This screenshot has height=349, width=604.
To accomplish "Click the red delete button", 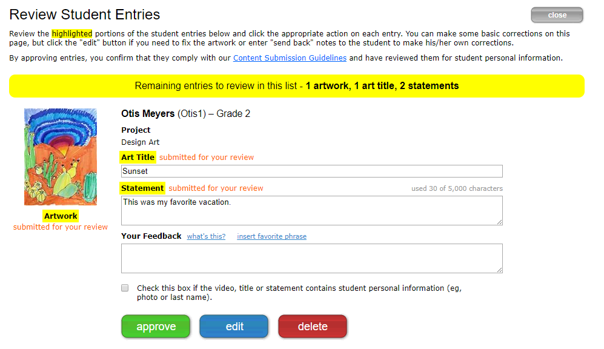I will pyautogui.click(x=313, y=326).
